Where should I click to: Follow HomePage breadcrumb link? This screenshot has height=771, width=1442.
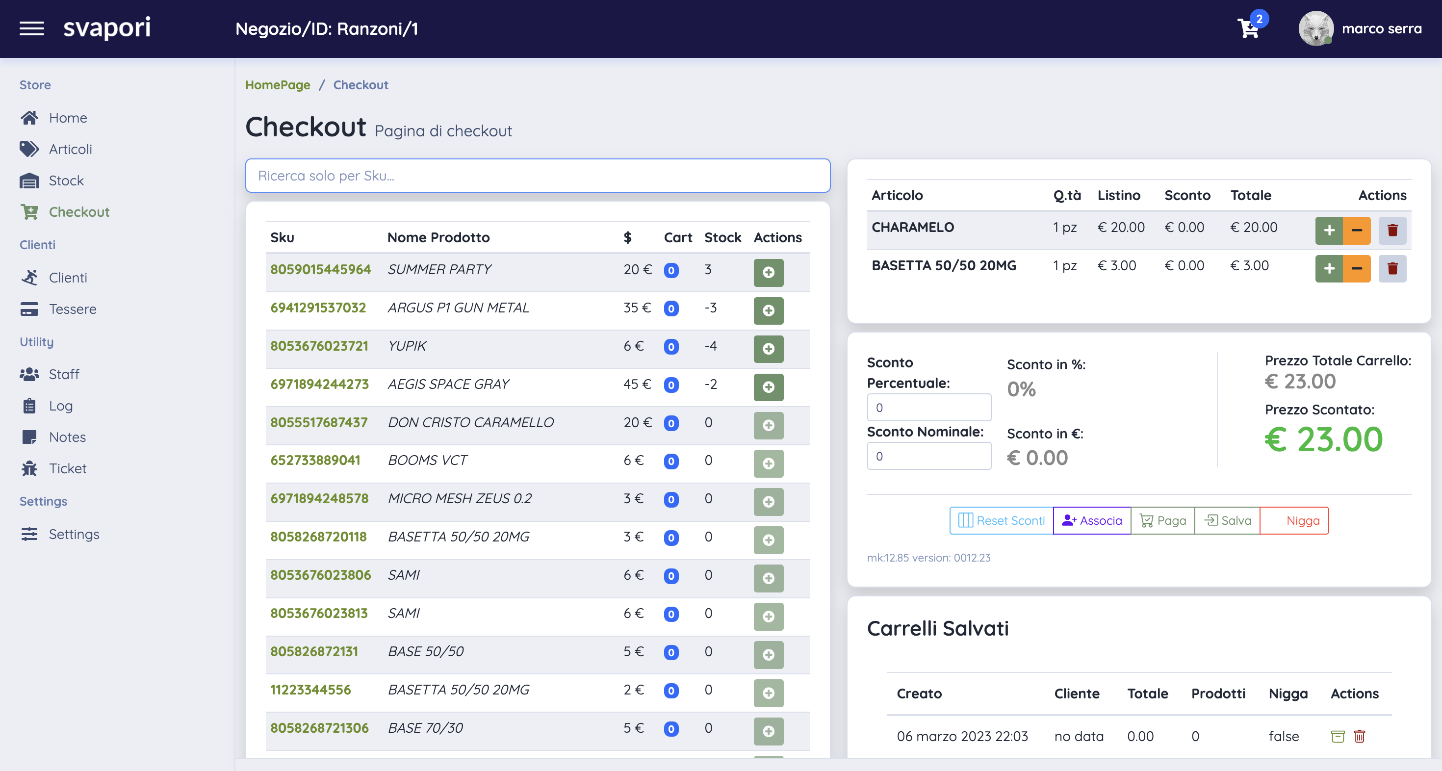(x=278, y=85)
